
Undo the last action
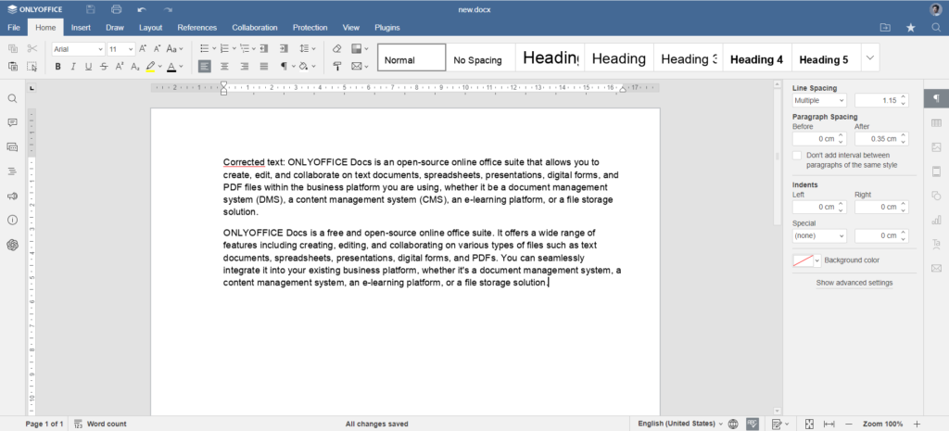(142, 9)
